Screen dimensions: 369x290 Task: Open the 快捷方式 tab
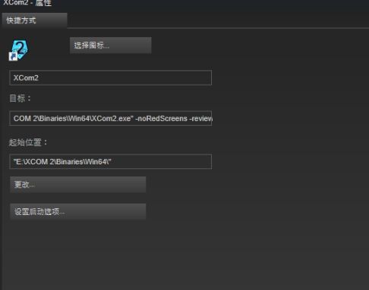[34, 20]
